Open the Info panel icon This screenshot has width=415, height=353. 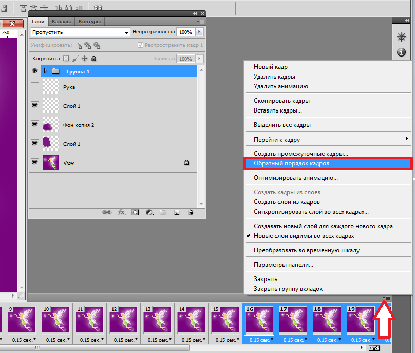coord(401,52)
